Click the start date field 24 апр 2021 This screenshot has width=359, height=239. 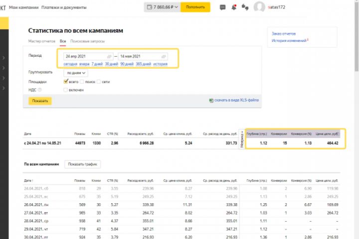pos(88,56)
